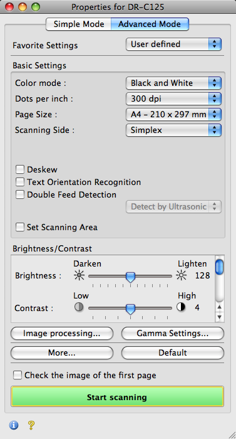
Task: Expand the Favorite Settings dropdown
Action: 173,45
